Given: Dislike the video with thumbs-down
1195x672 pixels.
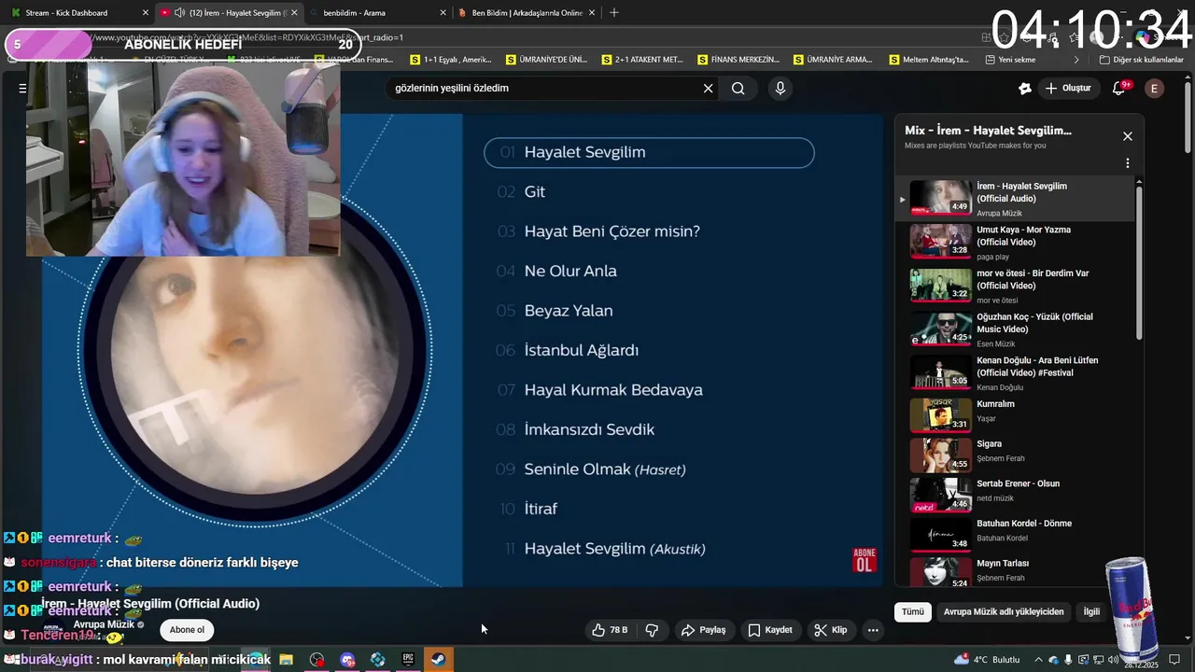Looking at the screenshot, I should (x=652, y=630).
